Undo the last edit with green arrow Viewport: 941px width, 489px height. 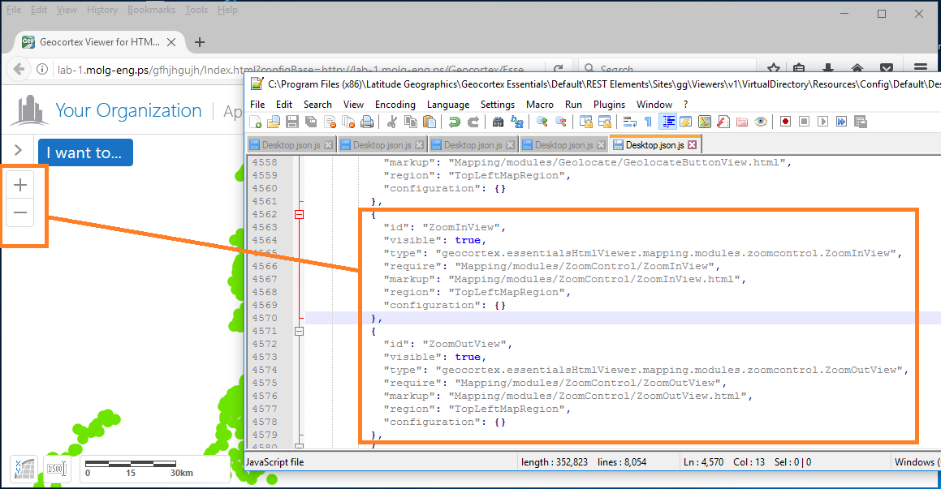click(x=455, y=122)
